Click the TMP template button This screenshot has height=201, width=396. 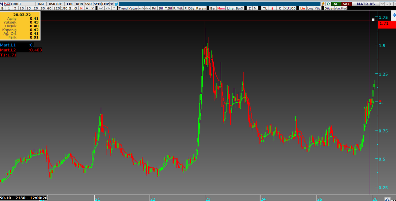[x=105, y=4]
